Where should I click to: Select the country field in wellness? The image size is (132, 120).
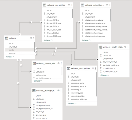(20, 50)
